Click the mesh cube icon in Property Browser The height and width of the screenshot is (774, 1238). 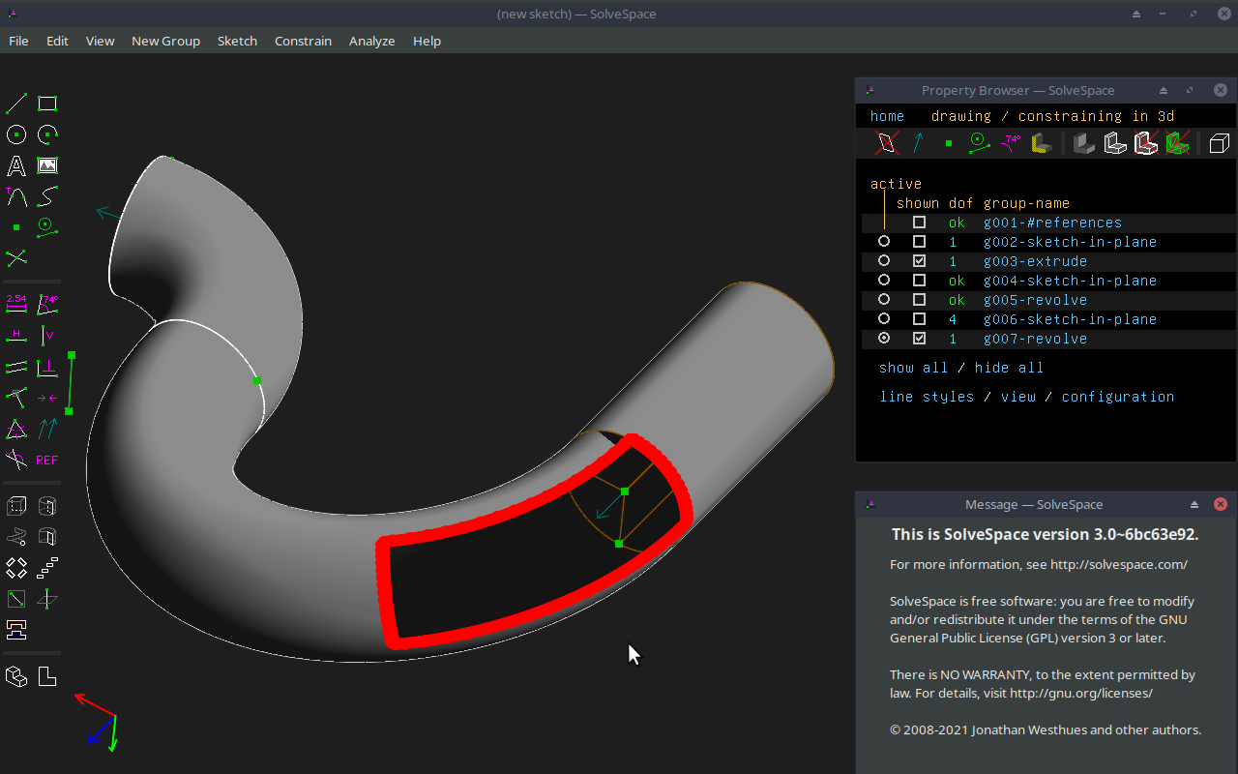[x=1218, y=142]
